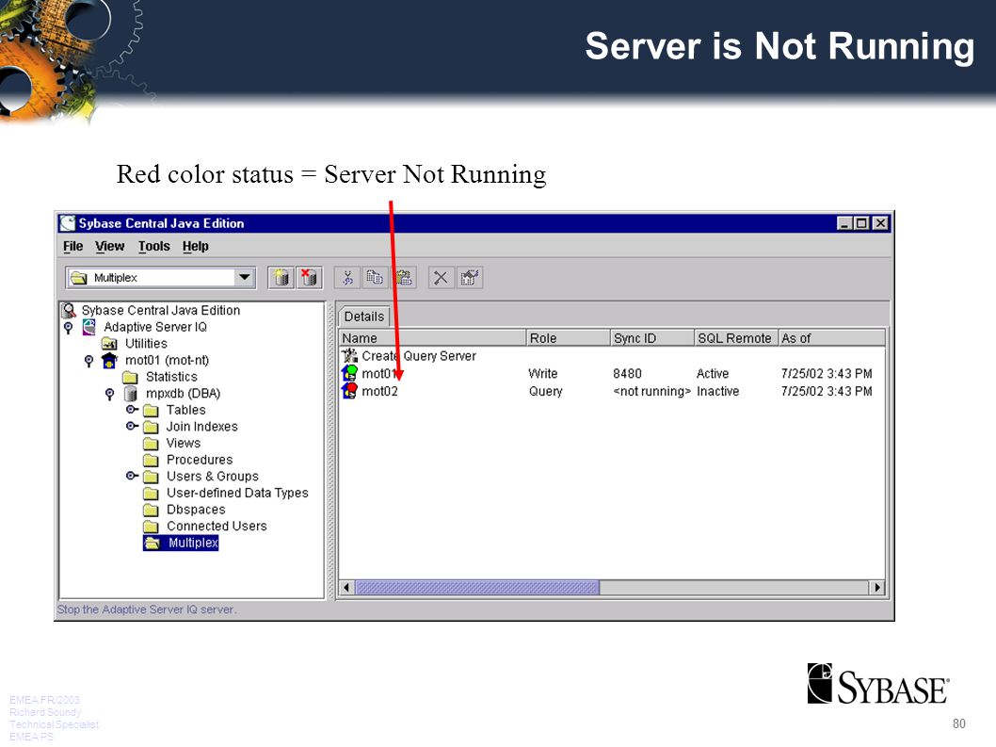996x747 pixels.
Task: Minimize the Sybase Central window
Action: [x=844, y=223]
